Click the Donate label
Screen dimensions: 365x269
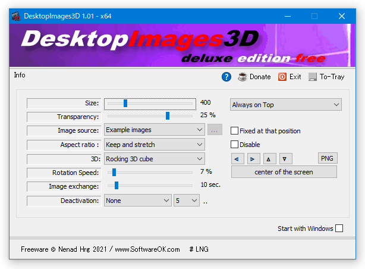(x=260, y=77)
